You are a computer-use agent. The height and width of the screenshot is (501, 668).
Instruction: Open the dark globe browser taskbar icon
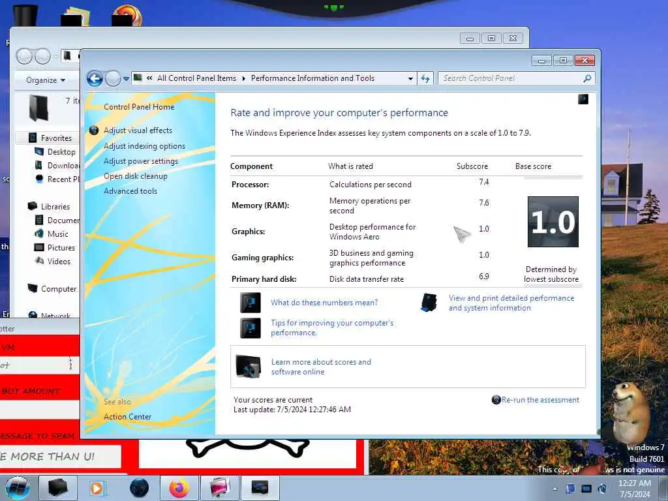point(140,488)
